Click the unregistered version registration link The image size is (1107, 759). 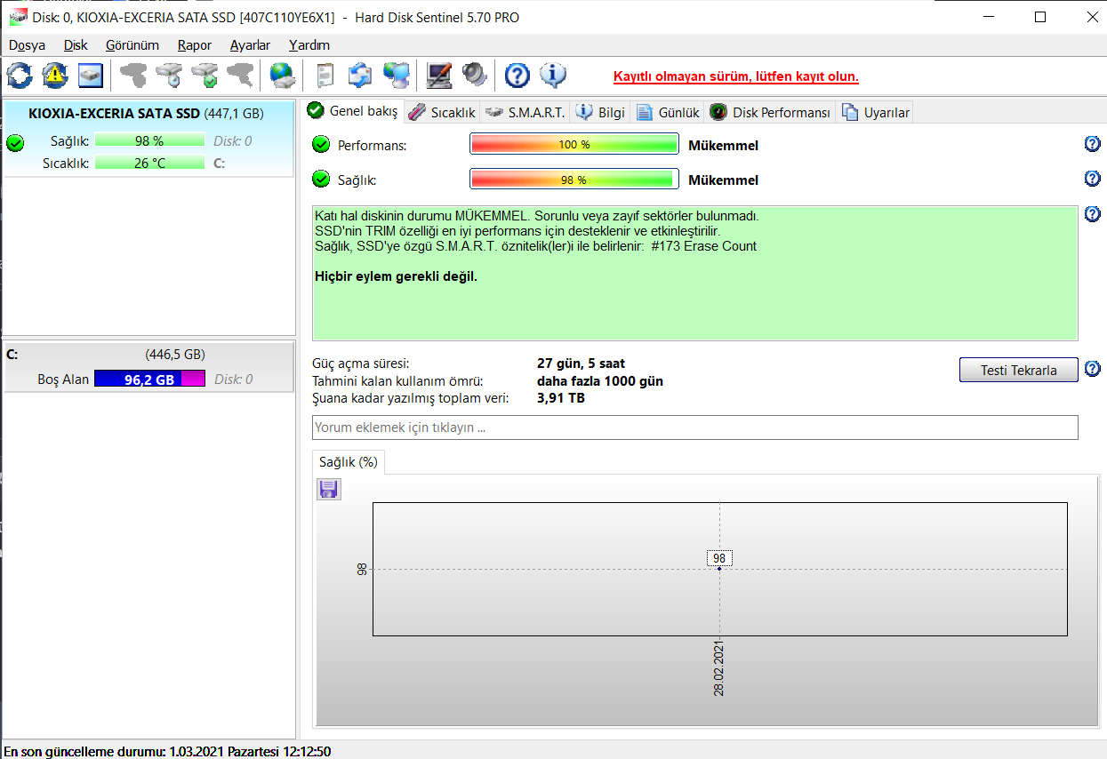[735, 76]
